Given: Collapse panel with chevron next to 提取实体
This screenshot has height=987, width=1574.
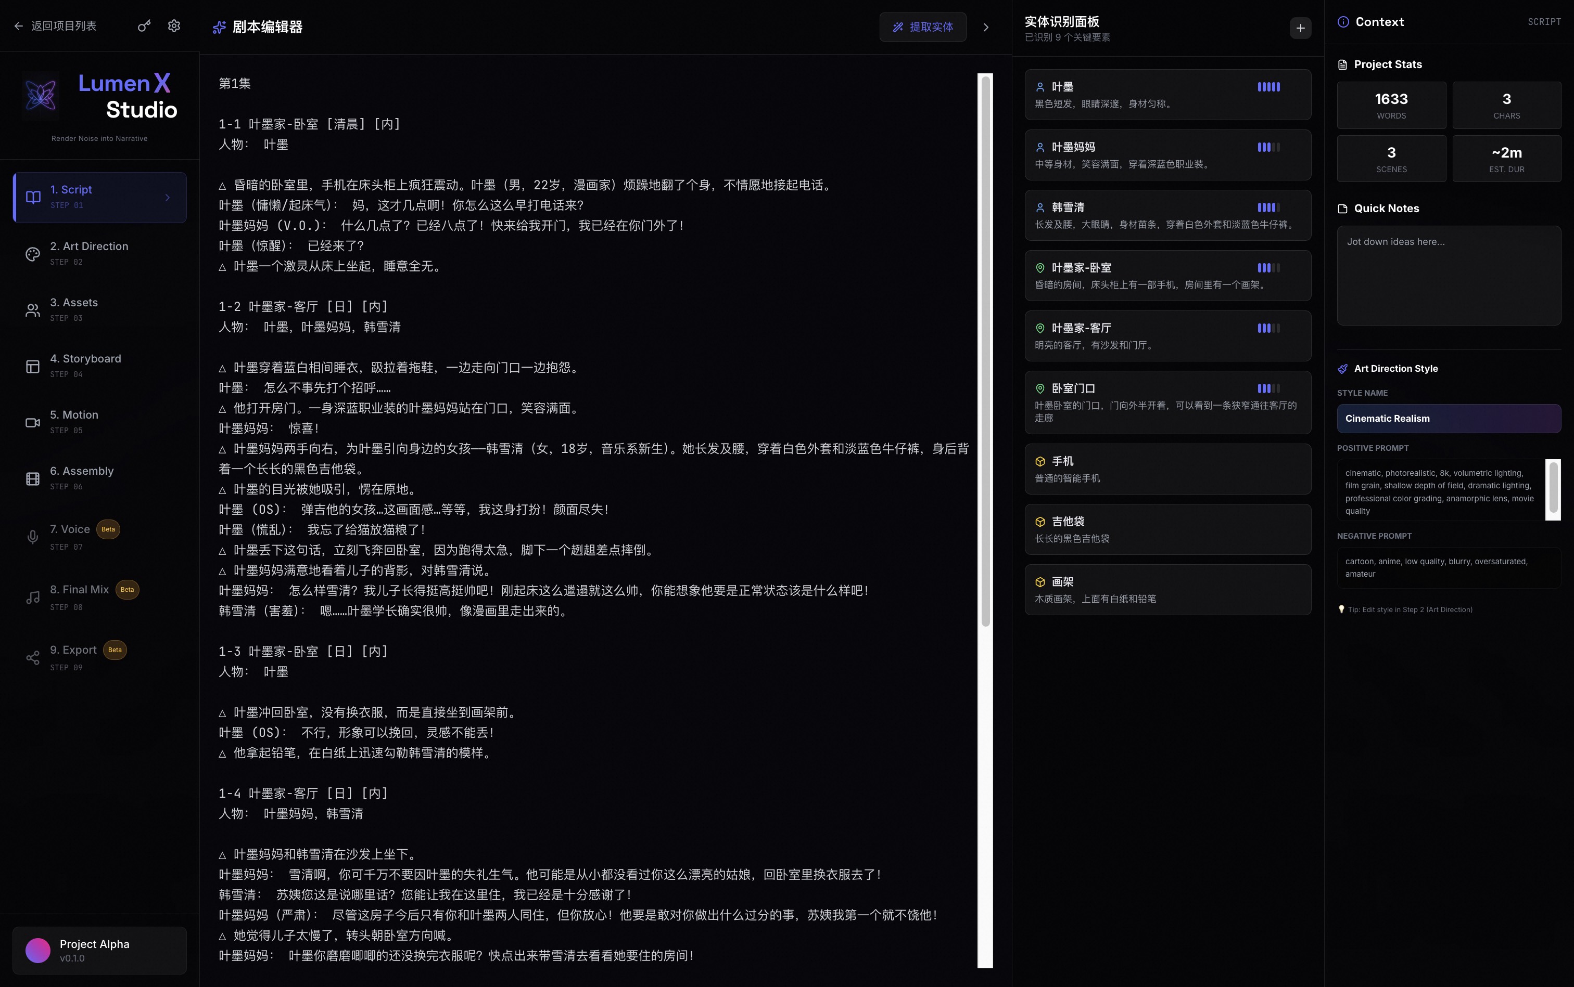Looking at the screenshot, I should tap(986, 27).
